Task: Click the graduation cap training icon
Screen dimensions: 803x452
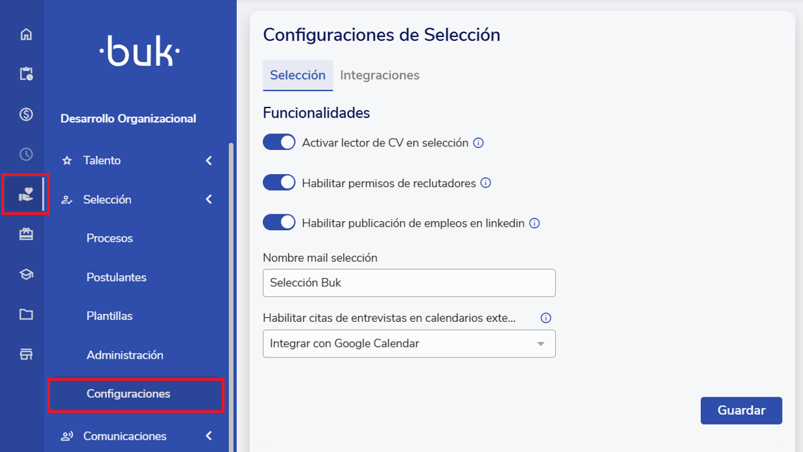Action: [26, 275]
